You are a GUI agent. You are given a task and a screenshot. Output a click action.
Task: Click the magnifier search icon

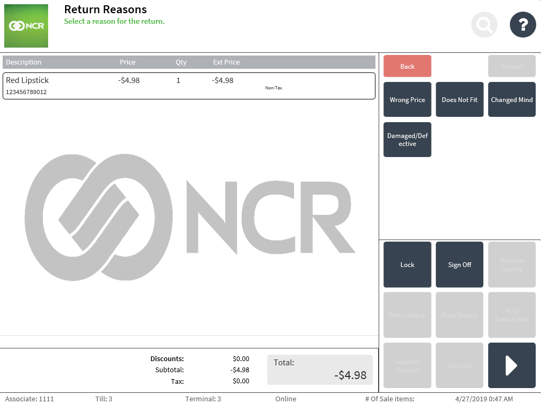coord(484,24)
